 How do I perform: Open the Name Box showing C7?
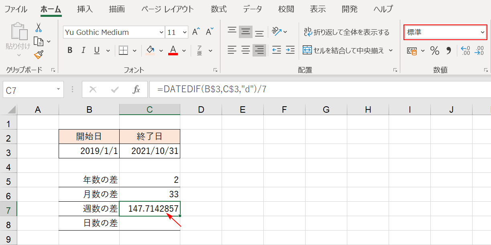click(x=30, y=89)
